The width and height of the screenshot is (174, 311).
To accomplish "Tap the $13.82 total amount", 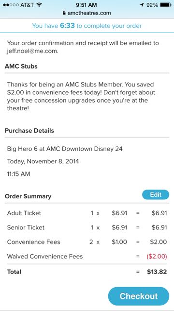I will 157,272.
